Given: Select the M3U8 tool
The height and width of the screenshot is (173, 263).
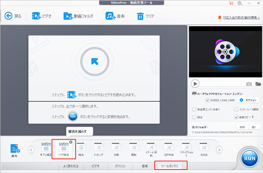Looking at the screenshot, I should point(204,149).
